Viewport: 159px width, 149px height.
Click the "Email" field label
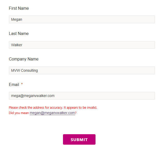pos(14,85)
